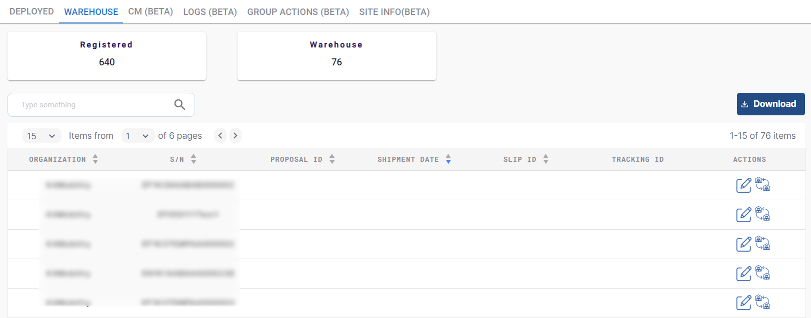Screen dimensions: 811x318
Task: Click the ACTIONS column header
Action: click(749, 159)
